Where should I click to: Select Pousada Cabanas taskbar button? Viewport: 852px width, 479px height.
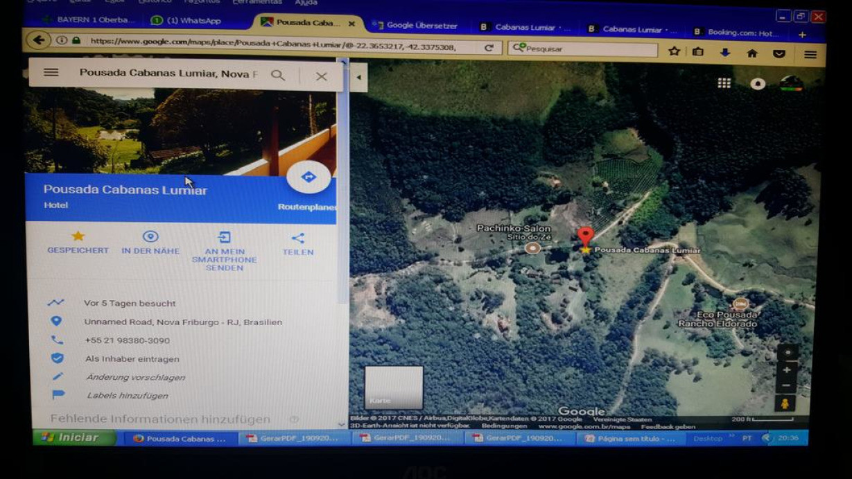180,439
